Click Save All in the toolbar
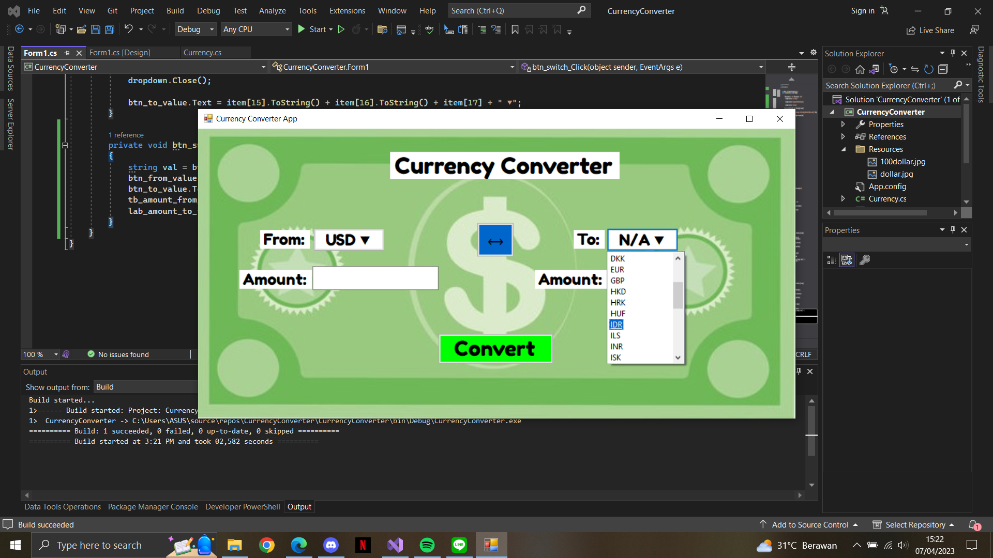The width and height of the screenshot is (993, 558). coord(110,29)
